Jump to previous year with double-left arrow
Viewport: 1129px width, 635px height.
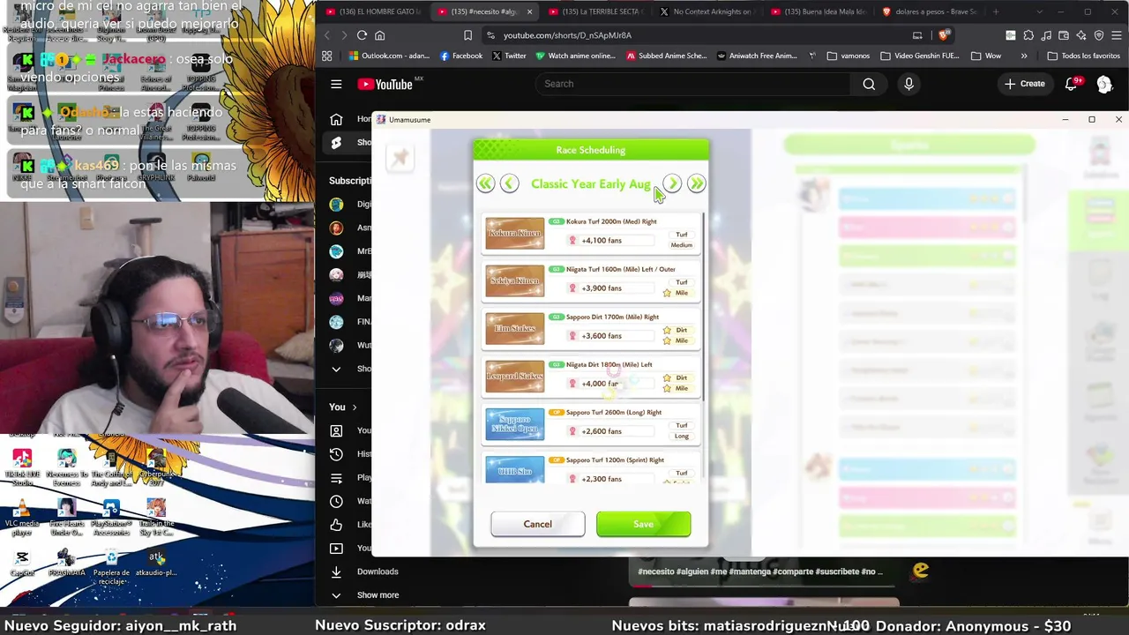tap(485, 183)
